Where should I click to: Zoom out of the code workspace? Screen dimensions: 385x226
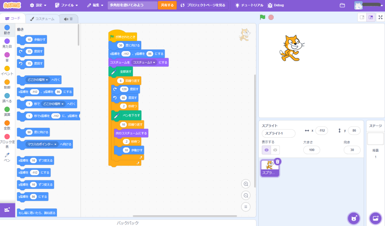coord(246,196)
